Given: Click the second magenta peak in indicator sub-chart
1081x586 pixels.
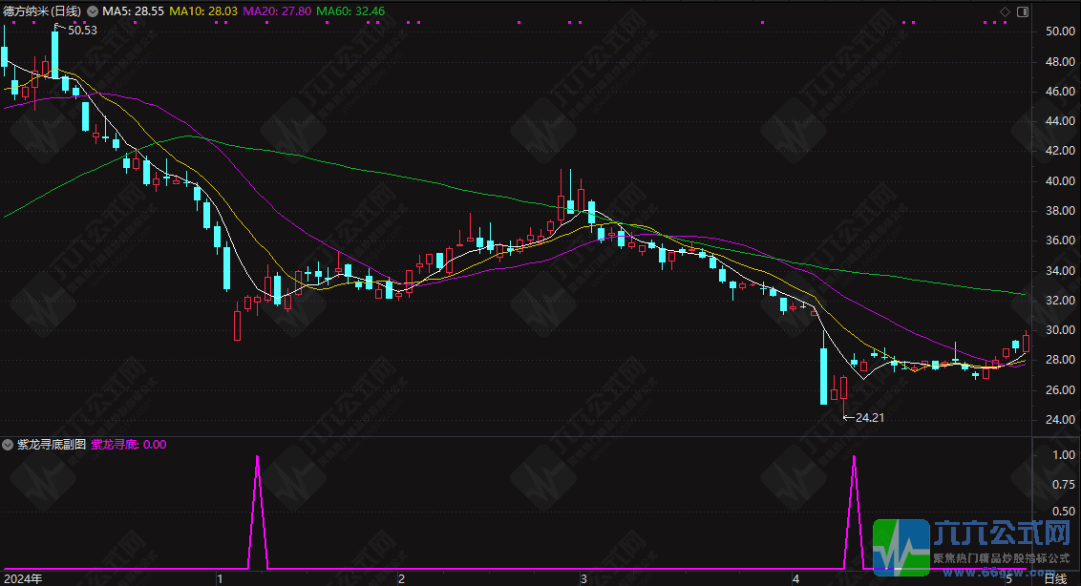Looking at the screenshot, I should coord(854,459).
